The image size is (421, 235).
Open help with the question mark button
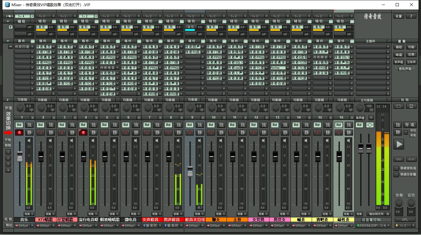point(411,16)
